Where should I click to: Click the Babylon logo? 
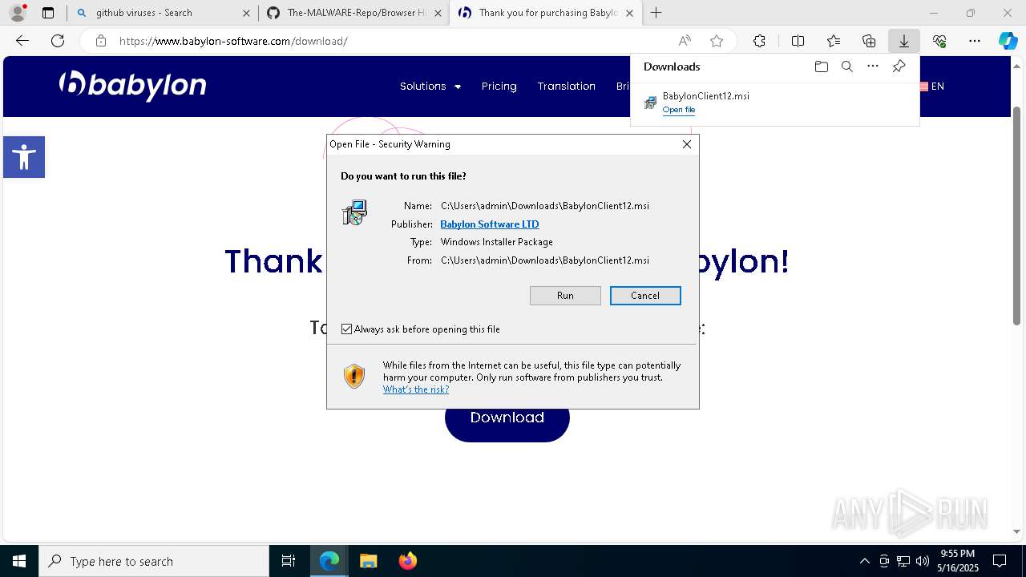[133, 85]
